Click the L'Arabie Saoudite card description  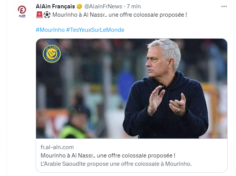[116, 164]
